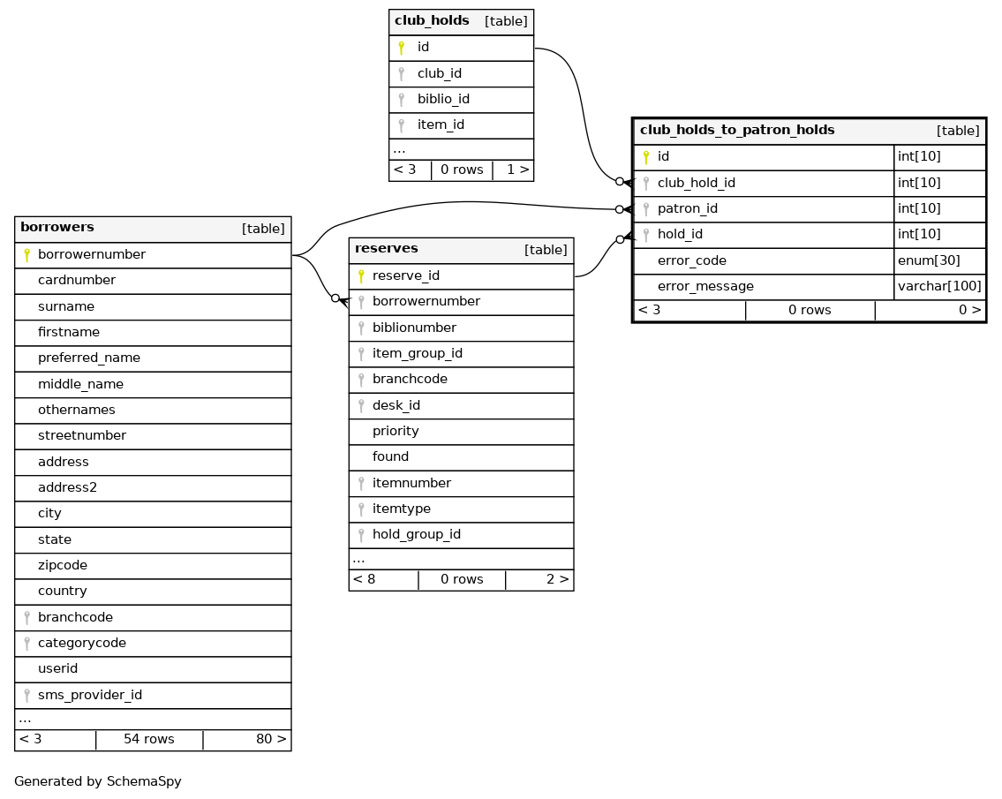Open the borrowers table title link

57,228
